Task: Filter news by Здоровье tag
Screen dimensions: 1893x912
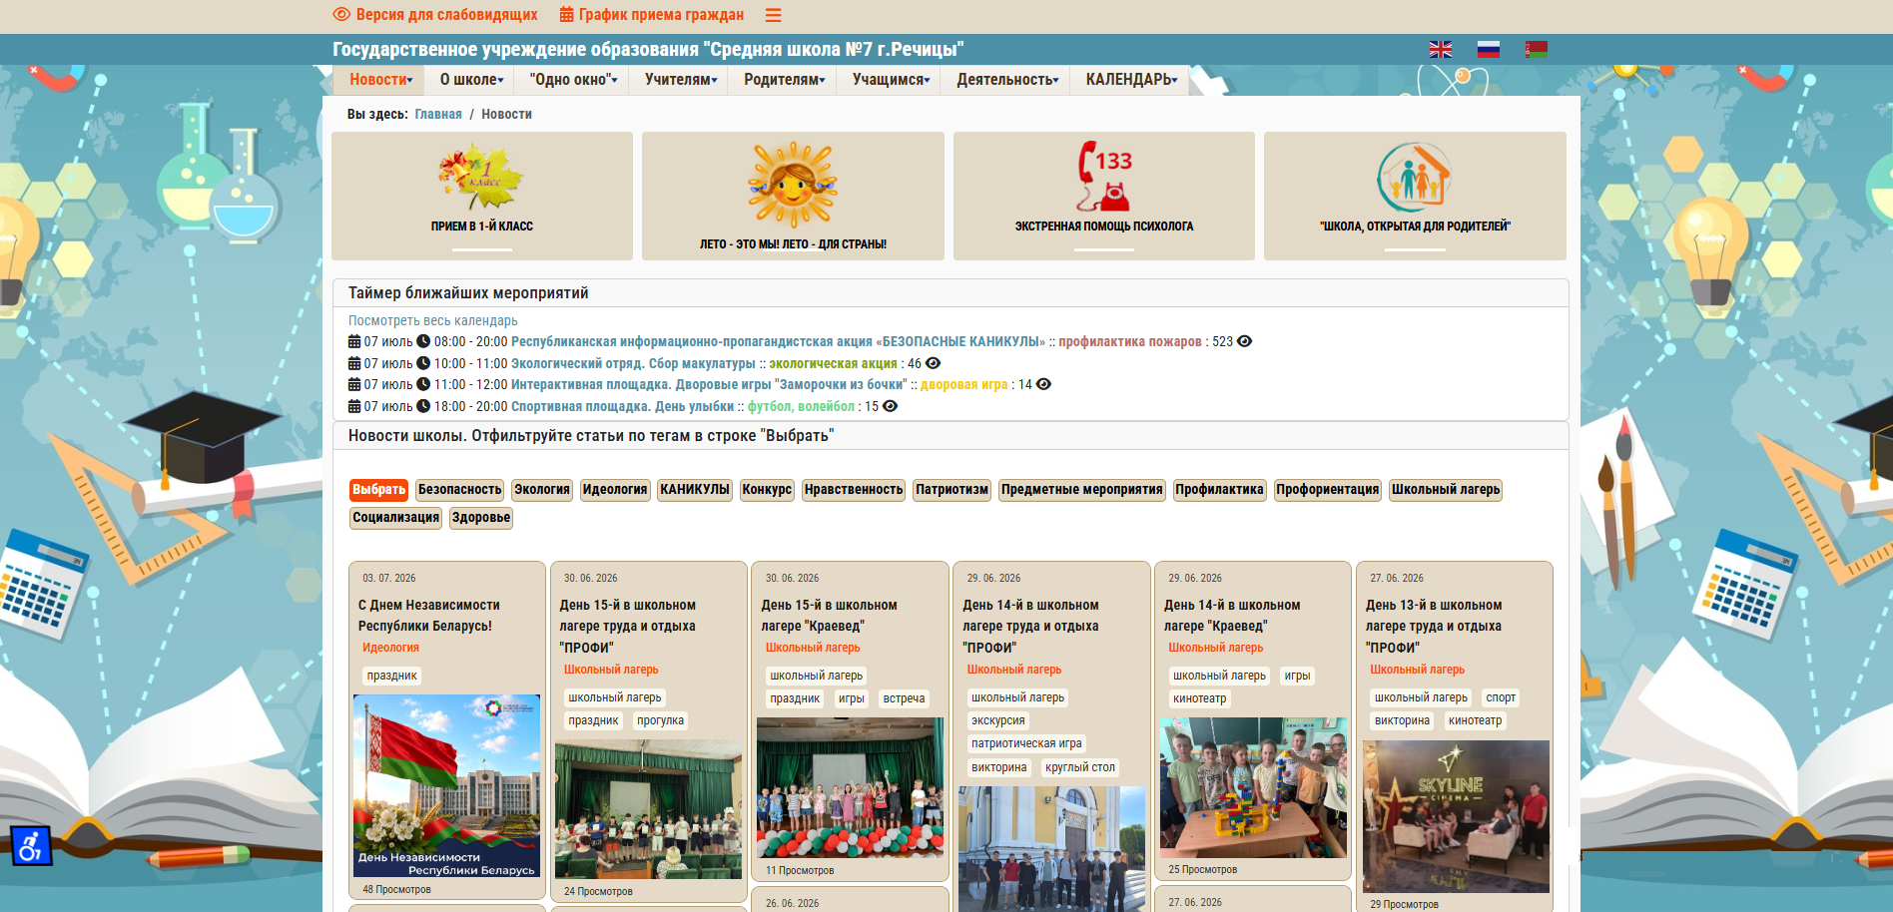Action: coord(480,518)
